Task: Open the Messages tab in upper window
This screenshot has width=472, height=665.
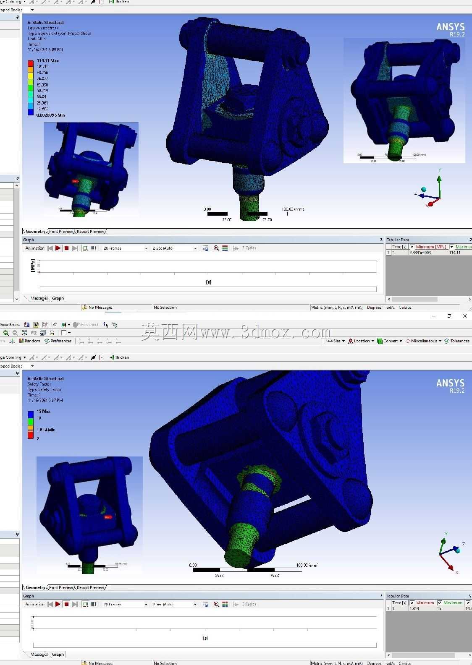Action: [39, 298]
